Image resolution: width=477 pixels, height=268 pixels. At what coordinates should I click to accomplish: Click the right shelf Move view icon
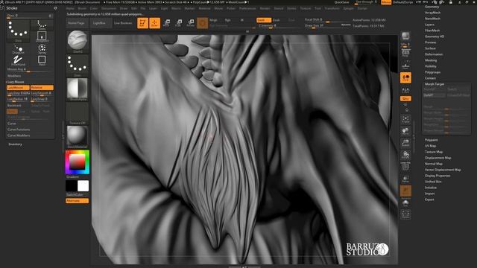coord(405,131)
